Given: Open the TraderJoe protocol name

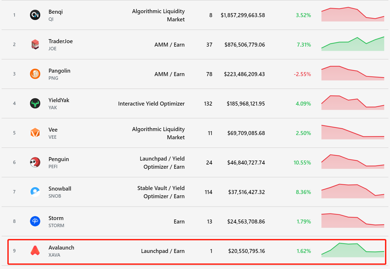Looking at the screenshot, I should 61,41.
